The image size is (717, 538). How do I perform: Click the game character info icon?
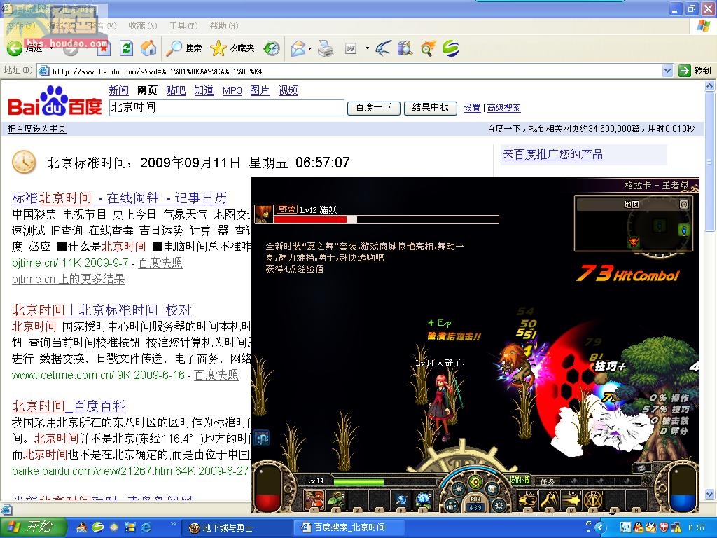[x=452, y=506]
